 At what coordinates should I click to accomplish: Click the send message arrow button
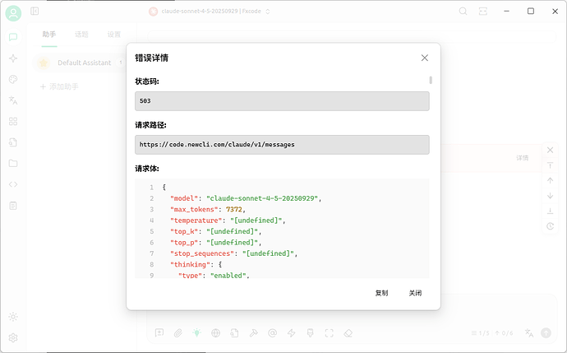(x=546, y=333)
